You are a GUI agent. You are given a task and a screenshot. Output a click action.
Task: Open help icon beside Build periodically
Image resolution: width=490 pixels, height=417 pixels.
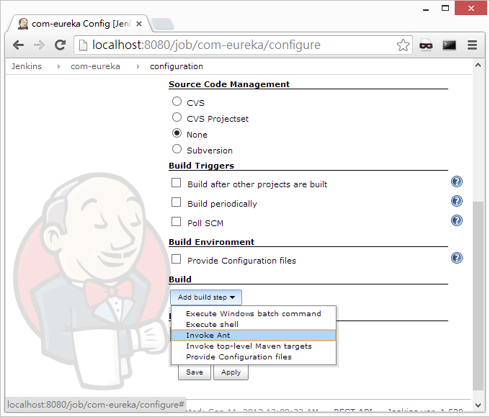[x=456, y=202]
